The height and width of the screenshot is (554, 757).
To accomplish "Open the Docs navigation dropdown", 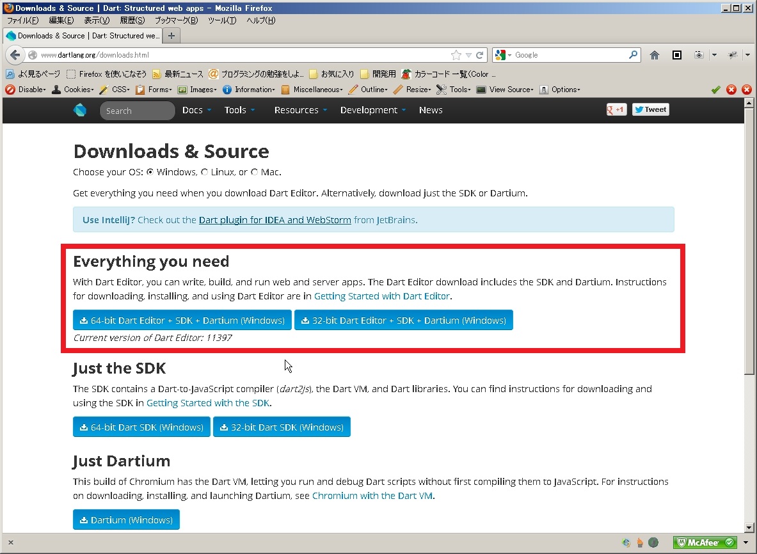I will (x=196, y=110).
